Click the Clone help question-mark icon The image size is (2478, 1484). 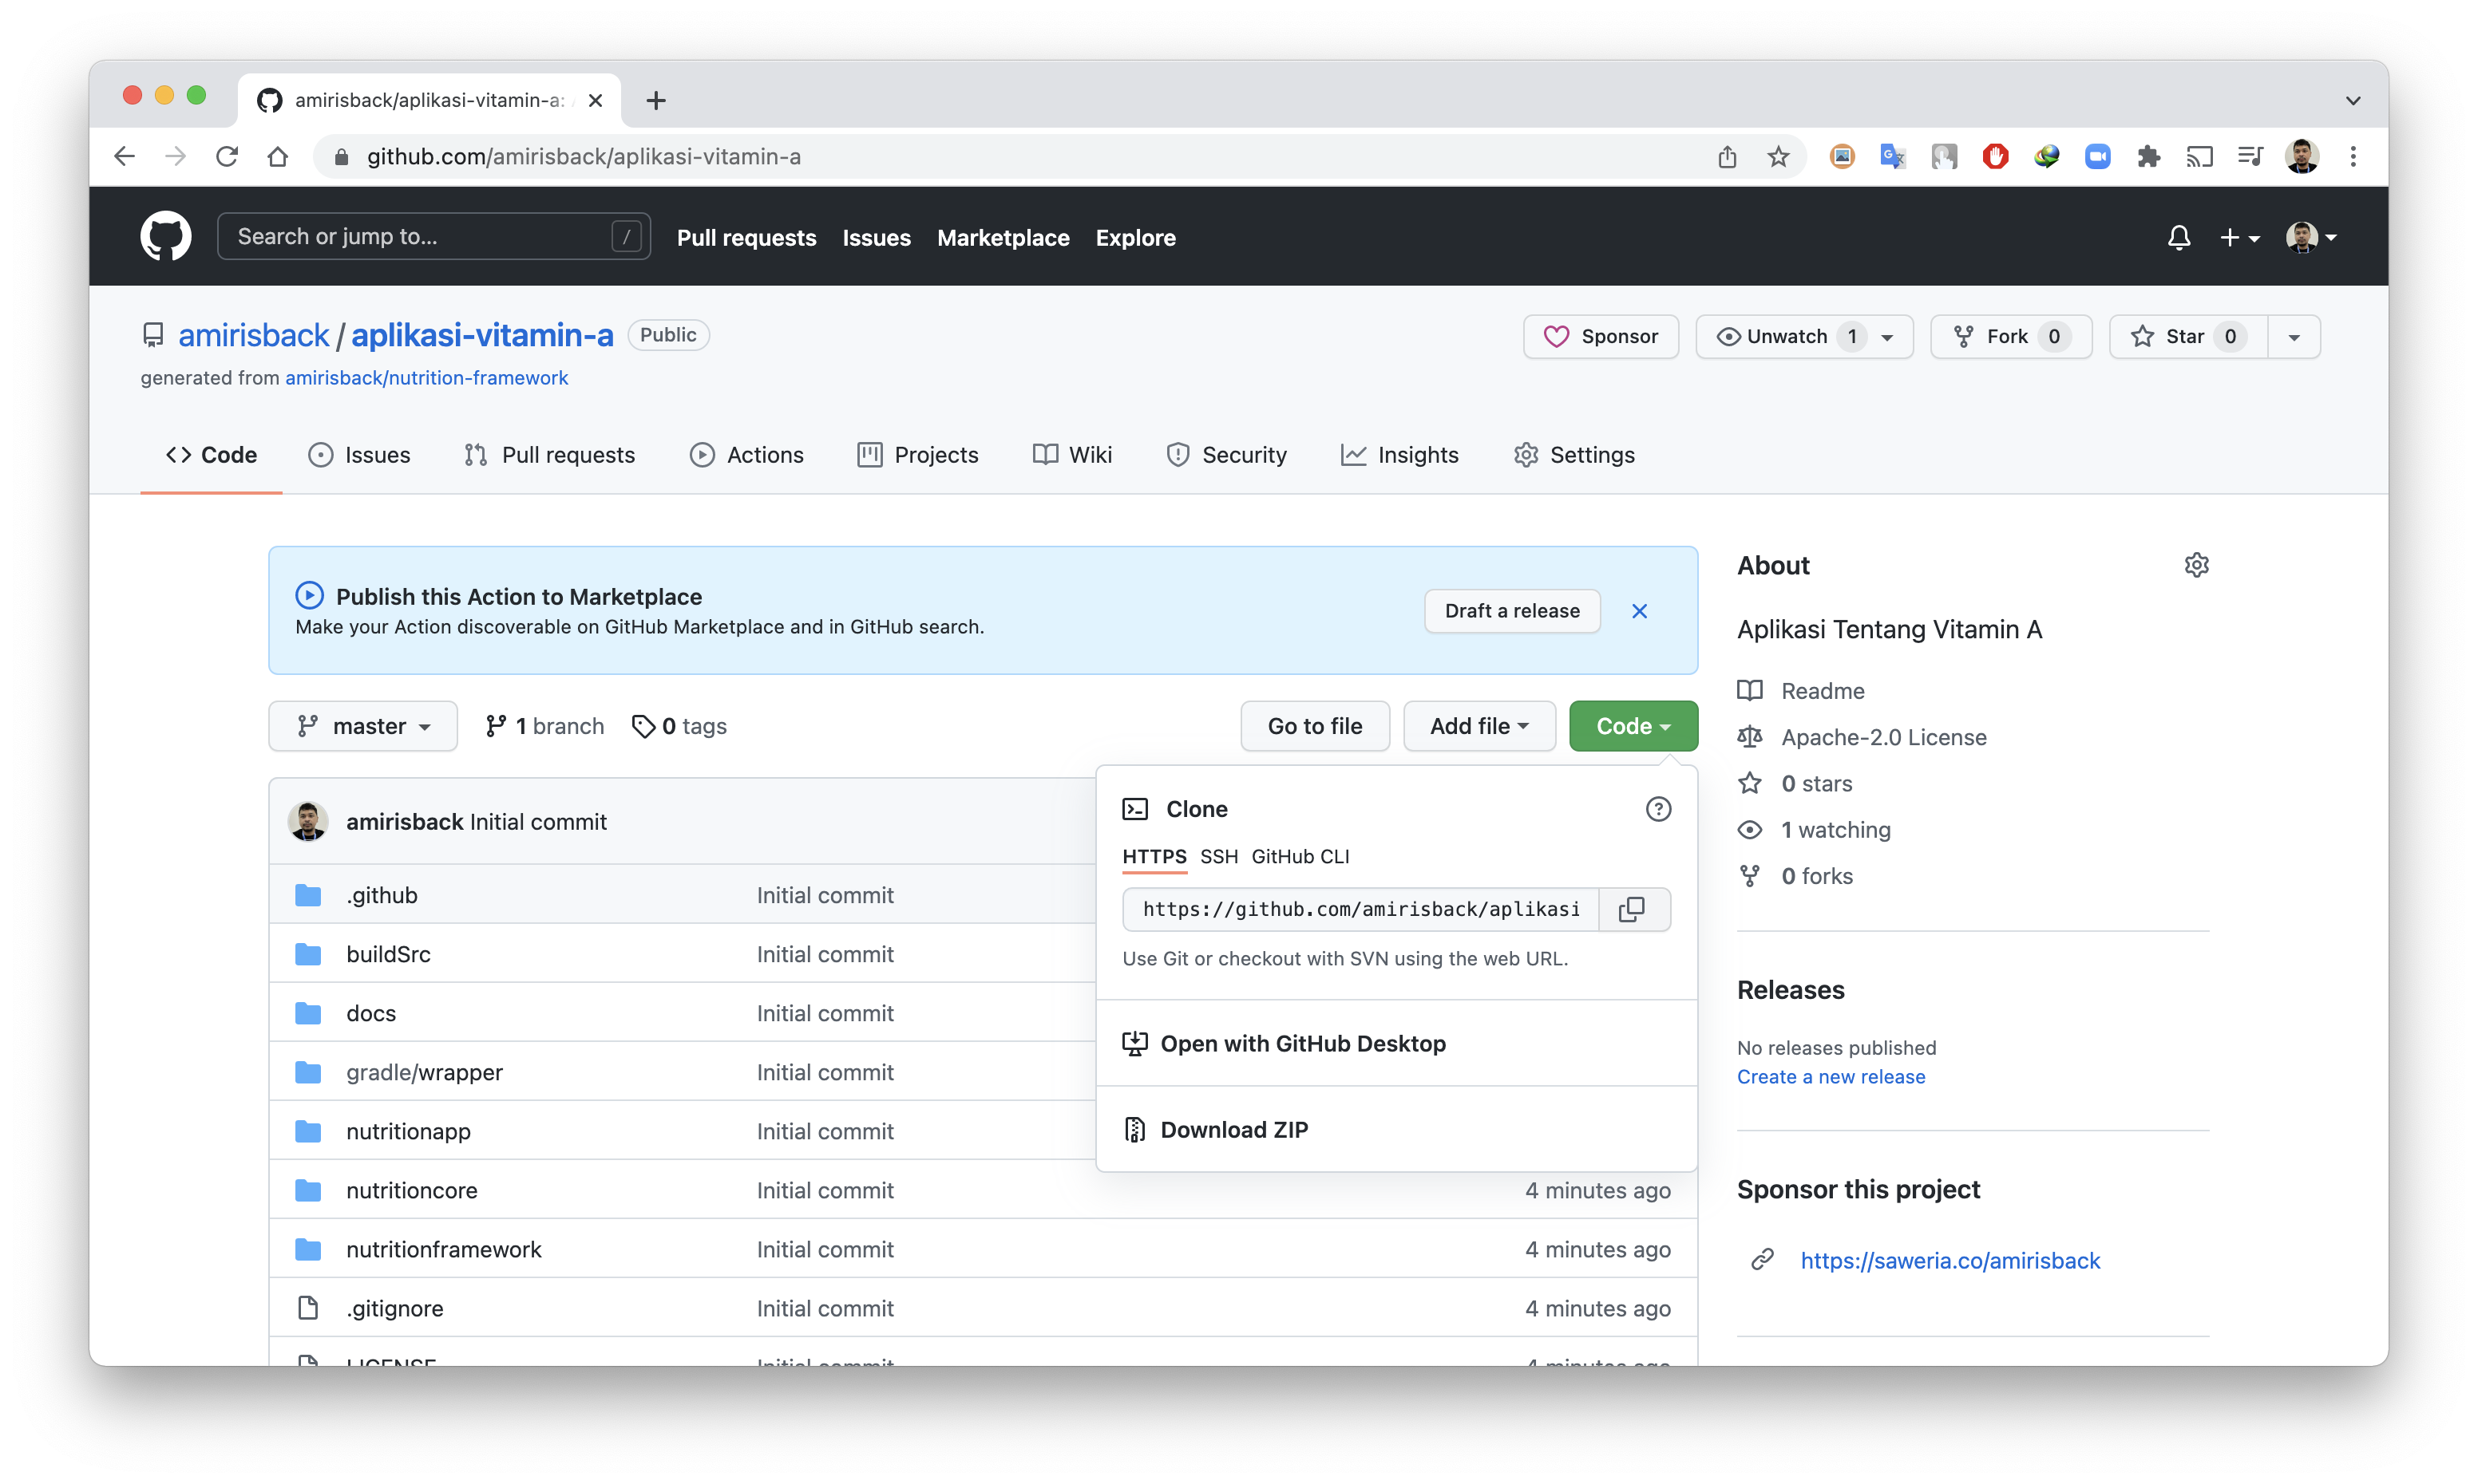1657,809
